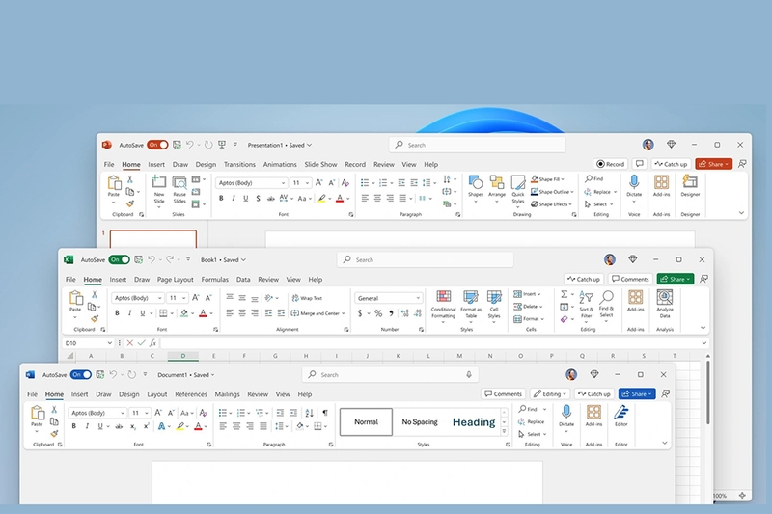
Task: Open Page Layout tab in Excel
Action: 176,280
